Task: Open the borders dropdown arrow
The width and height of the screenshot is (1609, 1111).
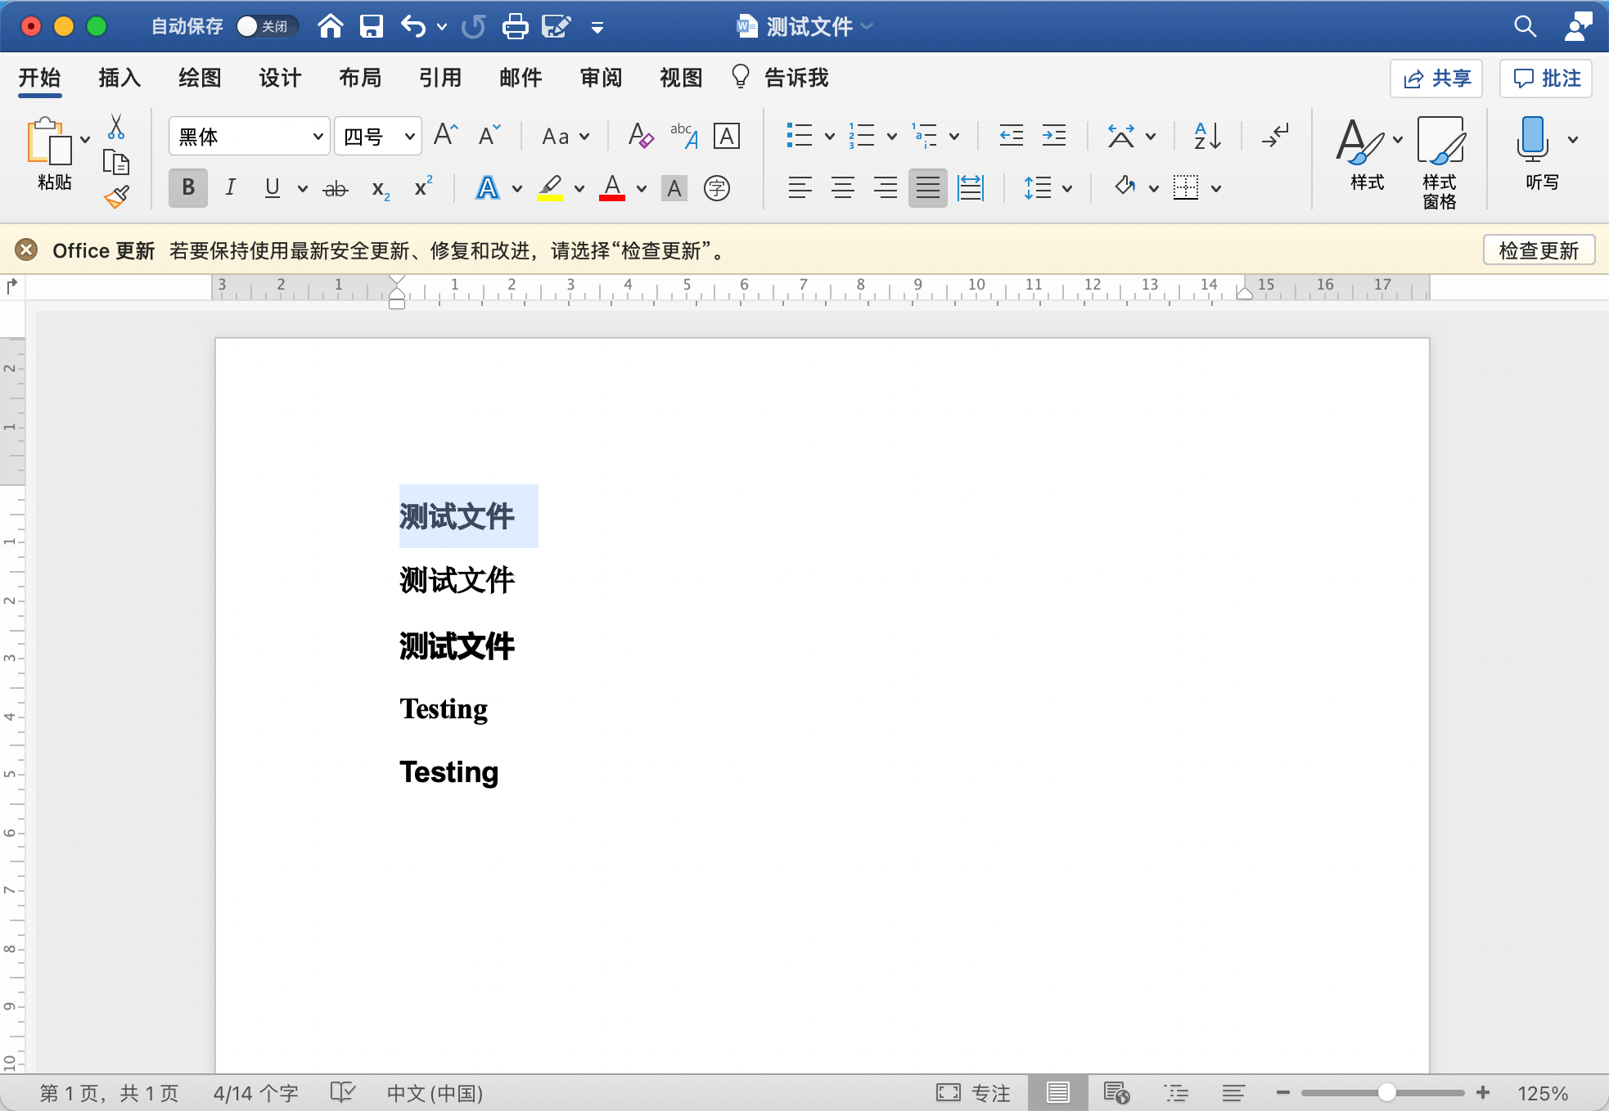Action: (x=1216, y=189)
